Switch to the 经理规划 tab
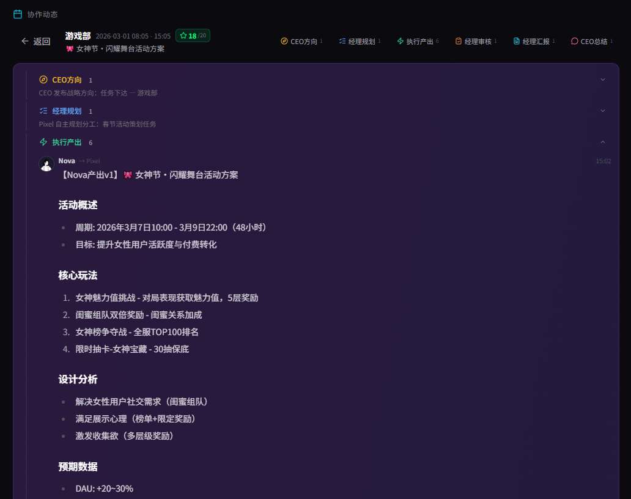The width and height of the screenshot is (631, 499). point(360,41)
